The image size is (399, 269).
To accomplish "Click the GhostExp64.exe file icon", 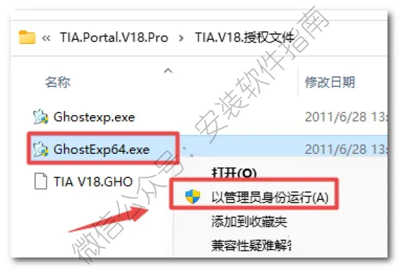I will coord(41,149).
